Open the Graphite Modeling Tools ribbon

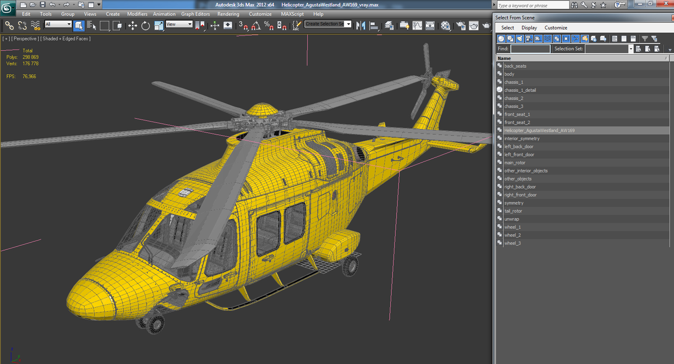pos(404,25)
